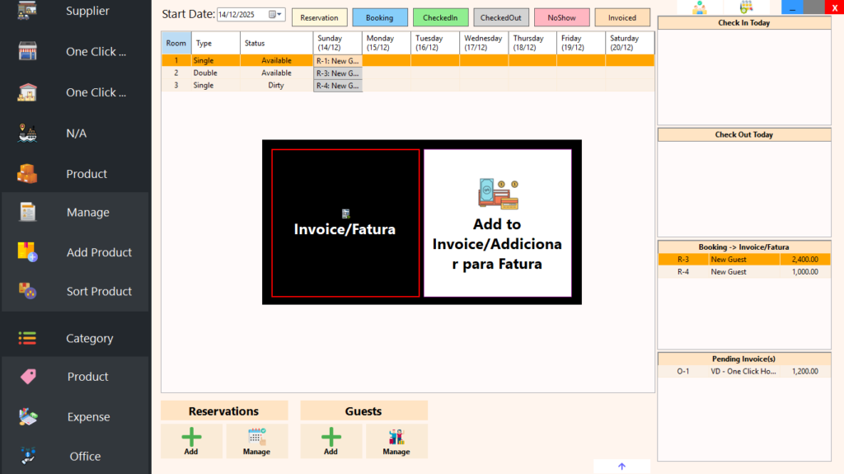Click the Invoiced status legend
The width and height of the screenshot is (844, 474).
coord(622,18)
